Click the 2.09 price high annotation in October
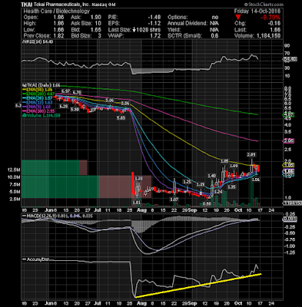The width and height of the screenshot is (302, 307). [251, 154]
